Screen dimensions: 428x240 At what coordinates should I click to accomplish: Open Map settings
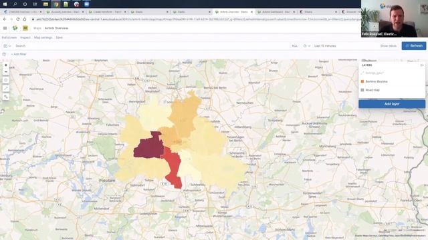click(x=43, y=37)
